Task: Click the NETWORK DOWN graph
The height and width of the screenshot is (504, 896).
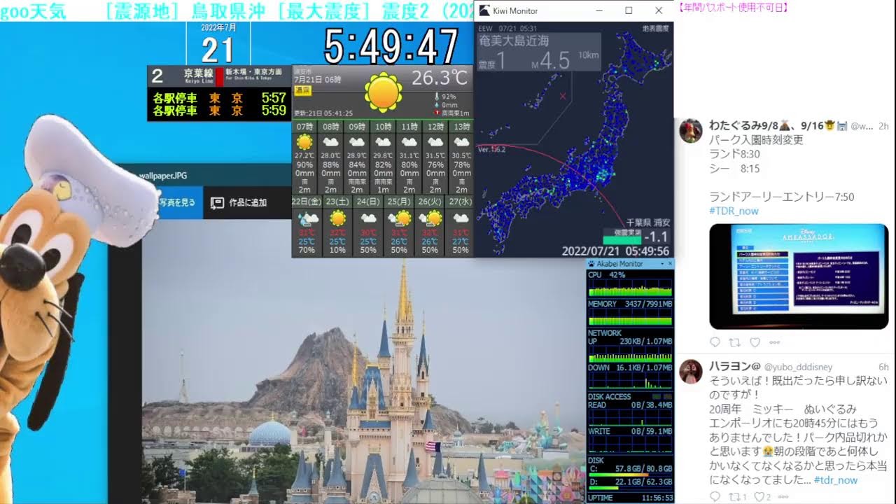Action: coord(630,381)
